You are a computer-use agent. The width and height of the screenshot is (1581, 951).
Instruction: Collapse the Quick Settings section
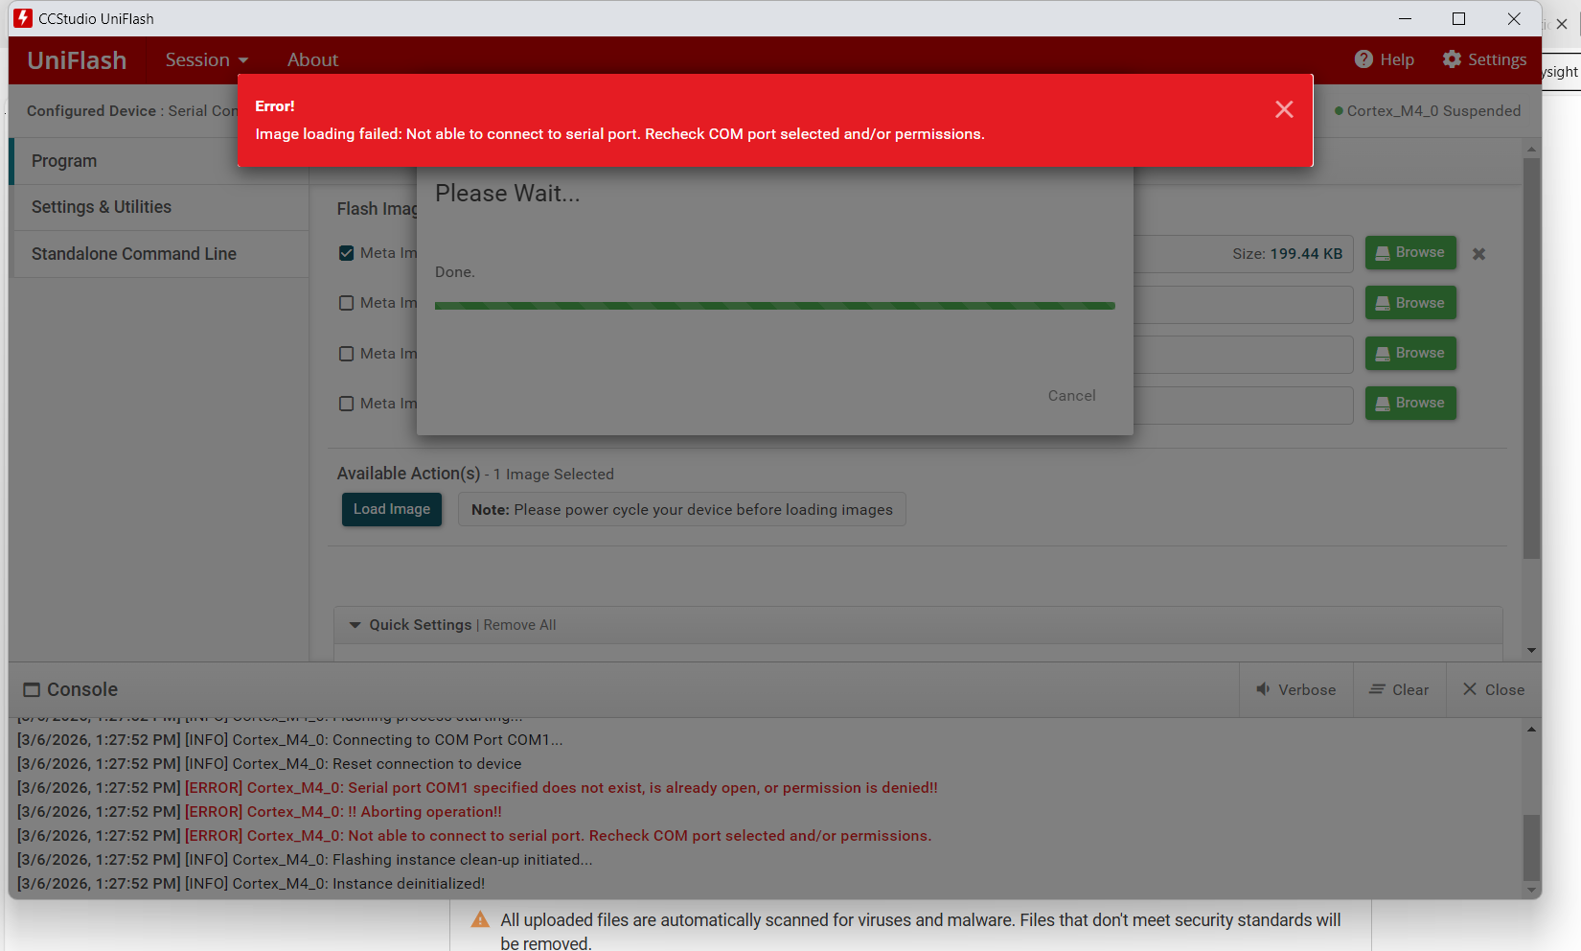tap(355, 625)
